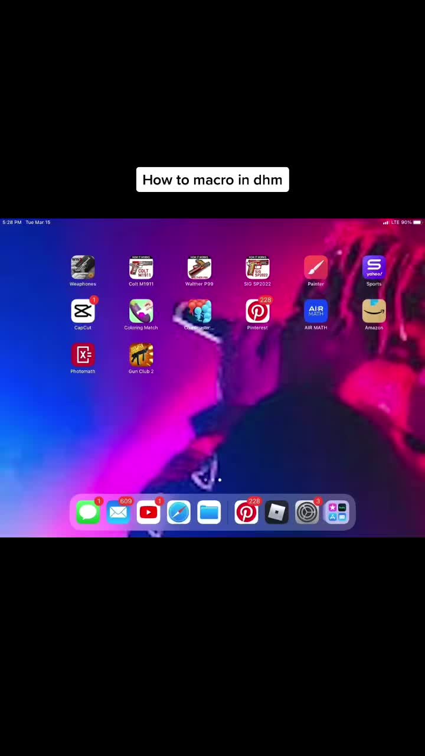Open the CapCut app
Viewport: 425px width, 756px height.
[x=83, y=311]
